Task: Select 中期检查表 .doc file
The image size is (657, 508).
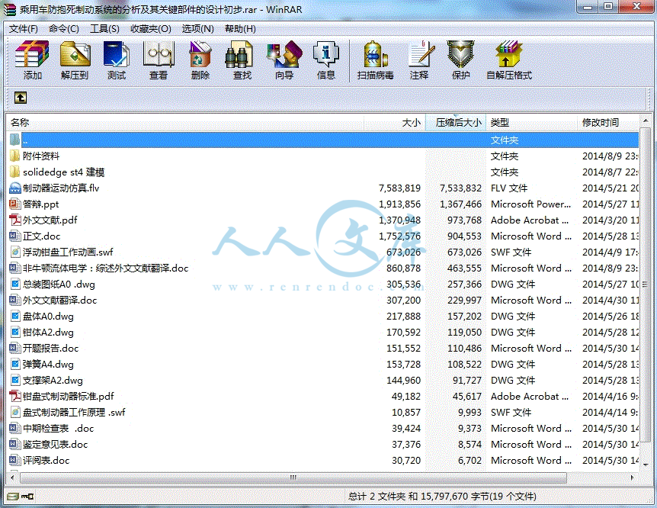Action: (58, 429)
